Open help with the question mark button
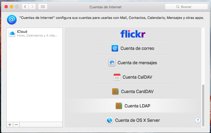The image size is (211, 133). pos(198,120)
